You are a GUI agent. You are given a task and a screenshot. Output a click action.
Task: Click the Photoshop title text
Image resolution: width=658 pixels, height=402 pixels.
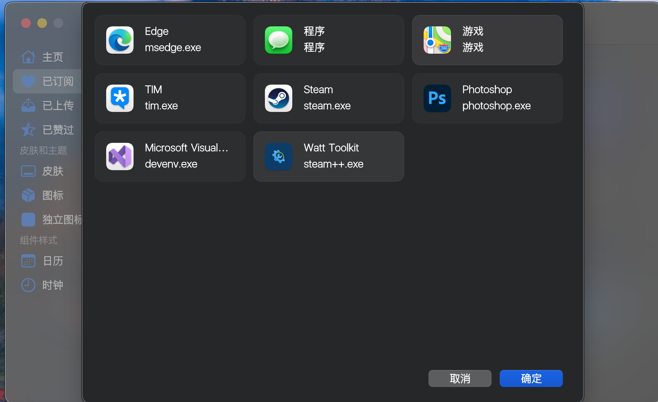click(x=487, y=90)
